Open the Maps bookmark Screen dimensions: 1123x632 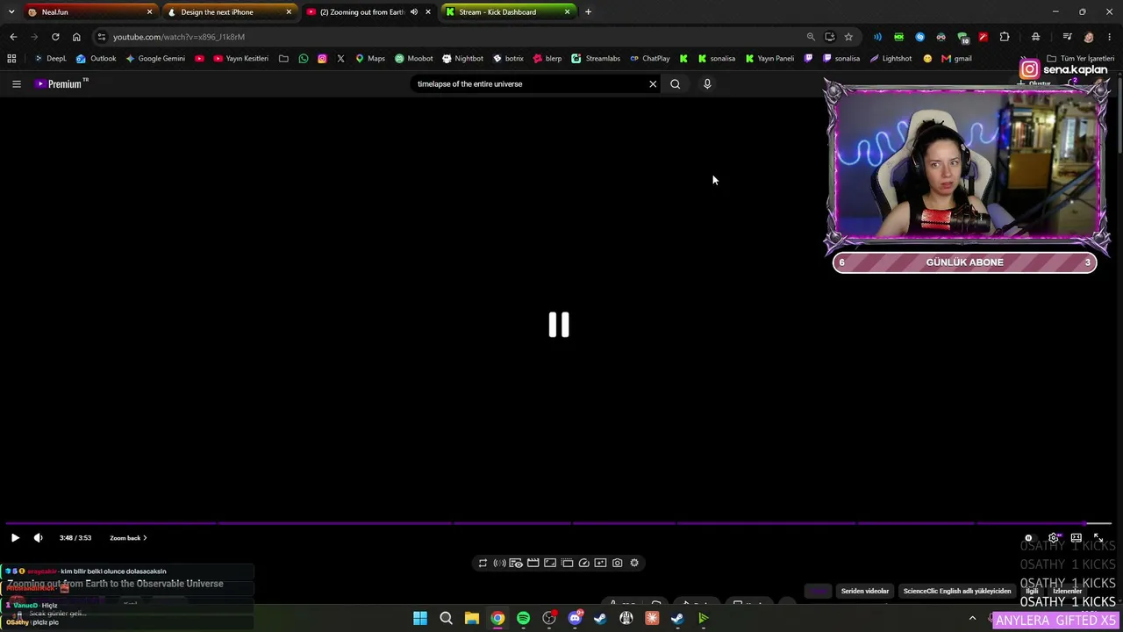pos(370,59)
